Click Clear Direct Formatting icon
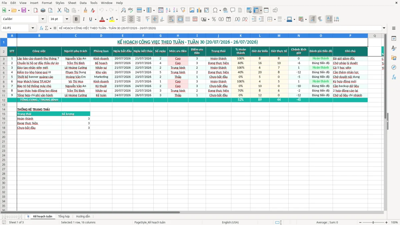The width and height of the screenshot is (400, 225). [x=93, y=10]
